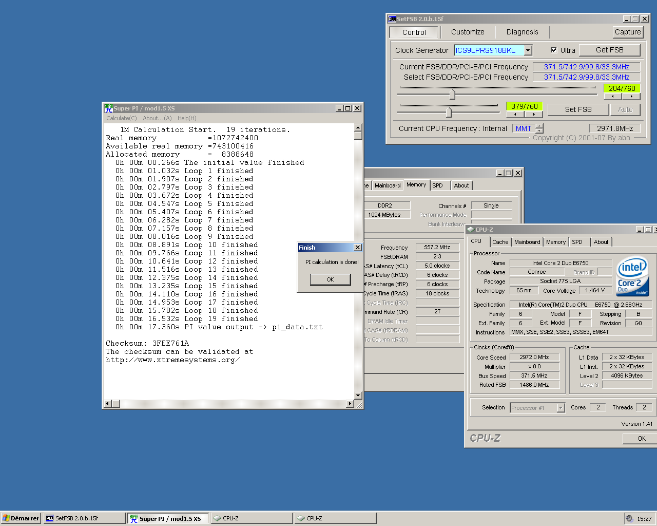The width and height of the screenshot is (657, 526).
Task: Click the Capture button in SetFSB
Action: (628, 32)
